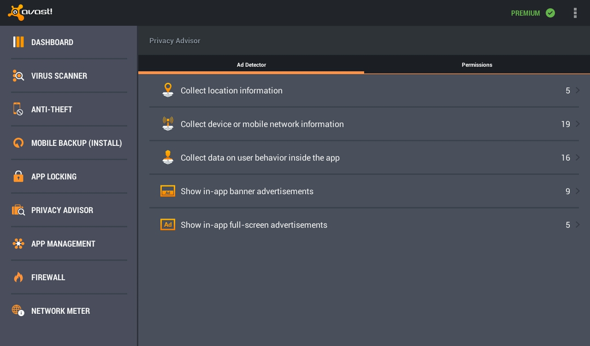
Task: Open Show in-app banner advertisements row
Action: pyautogui.click(x=247, y=191)
